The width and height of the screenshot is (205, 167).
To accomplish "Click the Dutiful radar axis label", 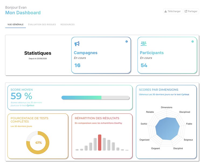I will [144, 124].
